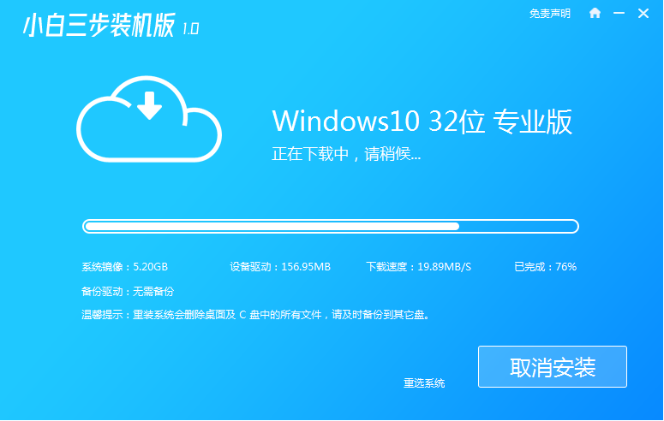
Task: Minimize the installer window
Action: (x=619, y=13)
